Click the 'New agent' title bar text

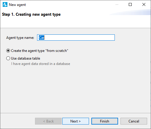[17, 5]
